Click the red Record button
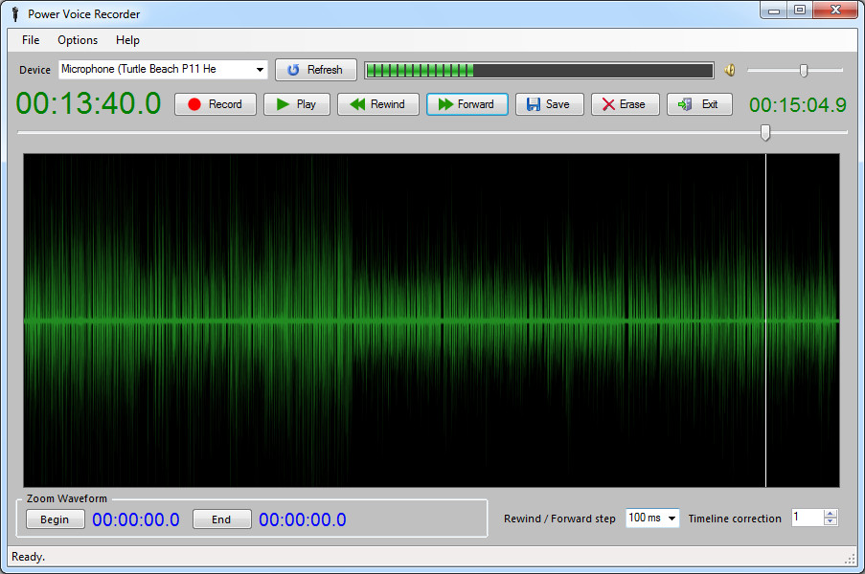Image resolution: width=865 pixels, height=574 pixels. click(x=216, y=104)
